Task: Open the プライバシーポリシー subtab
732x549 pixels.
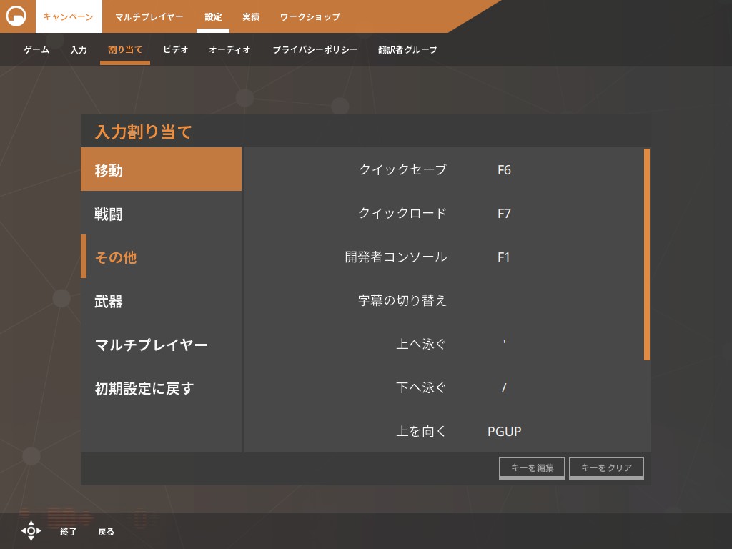Action: 315,49
